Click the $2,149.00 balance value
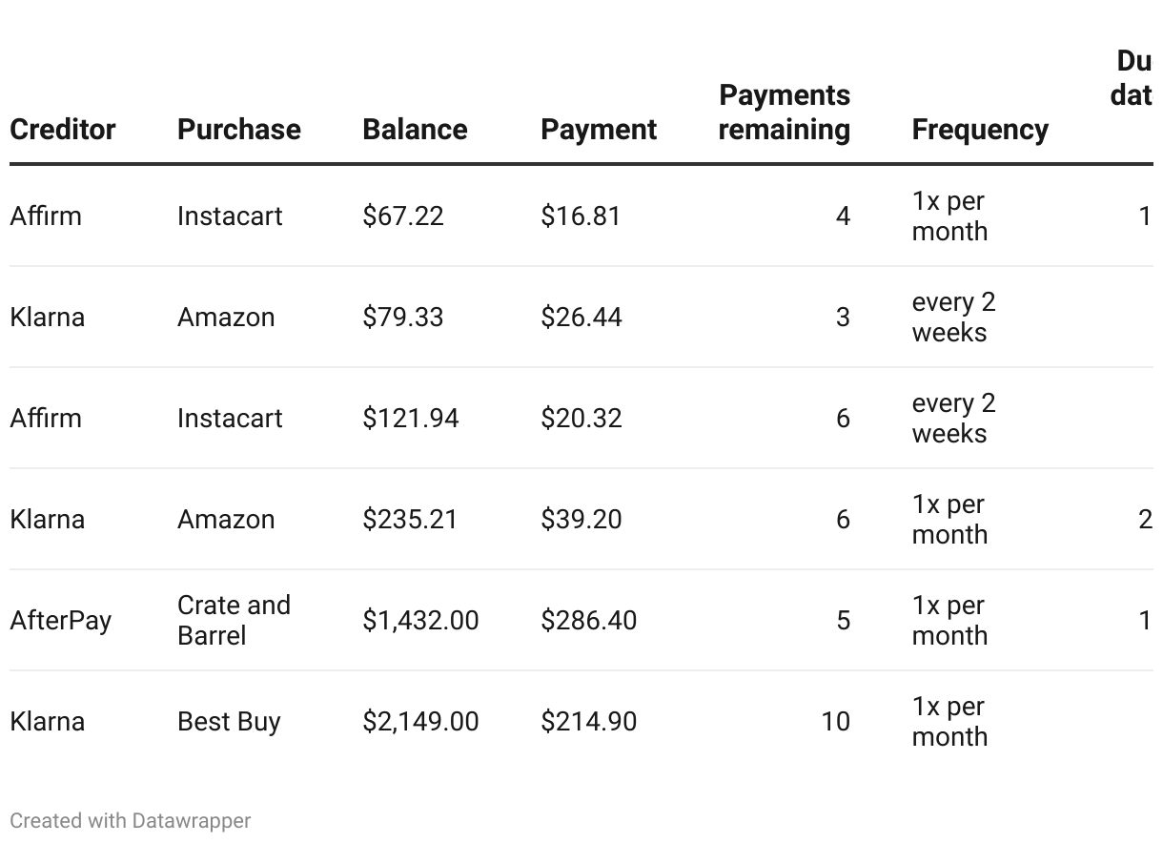The image size is (1163, 843). (420, 722)
